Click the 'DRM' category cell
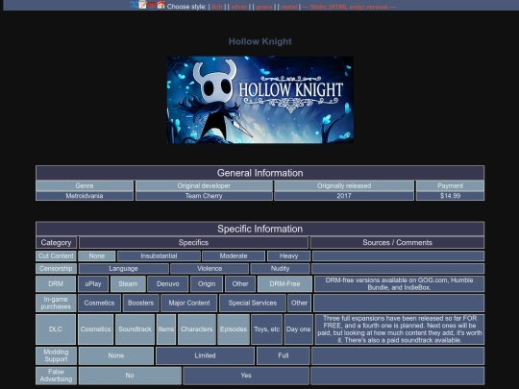The width and height of the screenshot is (519, 389). coord(56,283)
